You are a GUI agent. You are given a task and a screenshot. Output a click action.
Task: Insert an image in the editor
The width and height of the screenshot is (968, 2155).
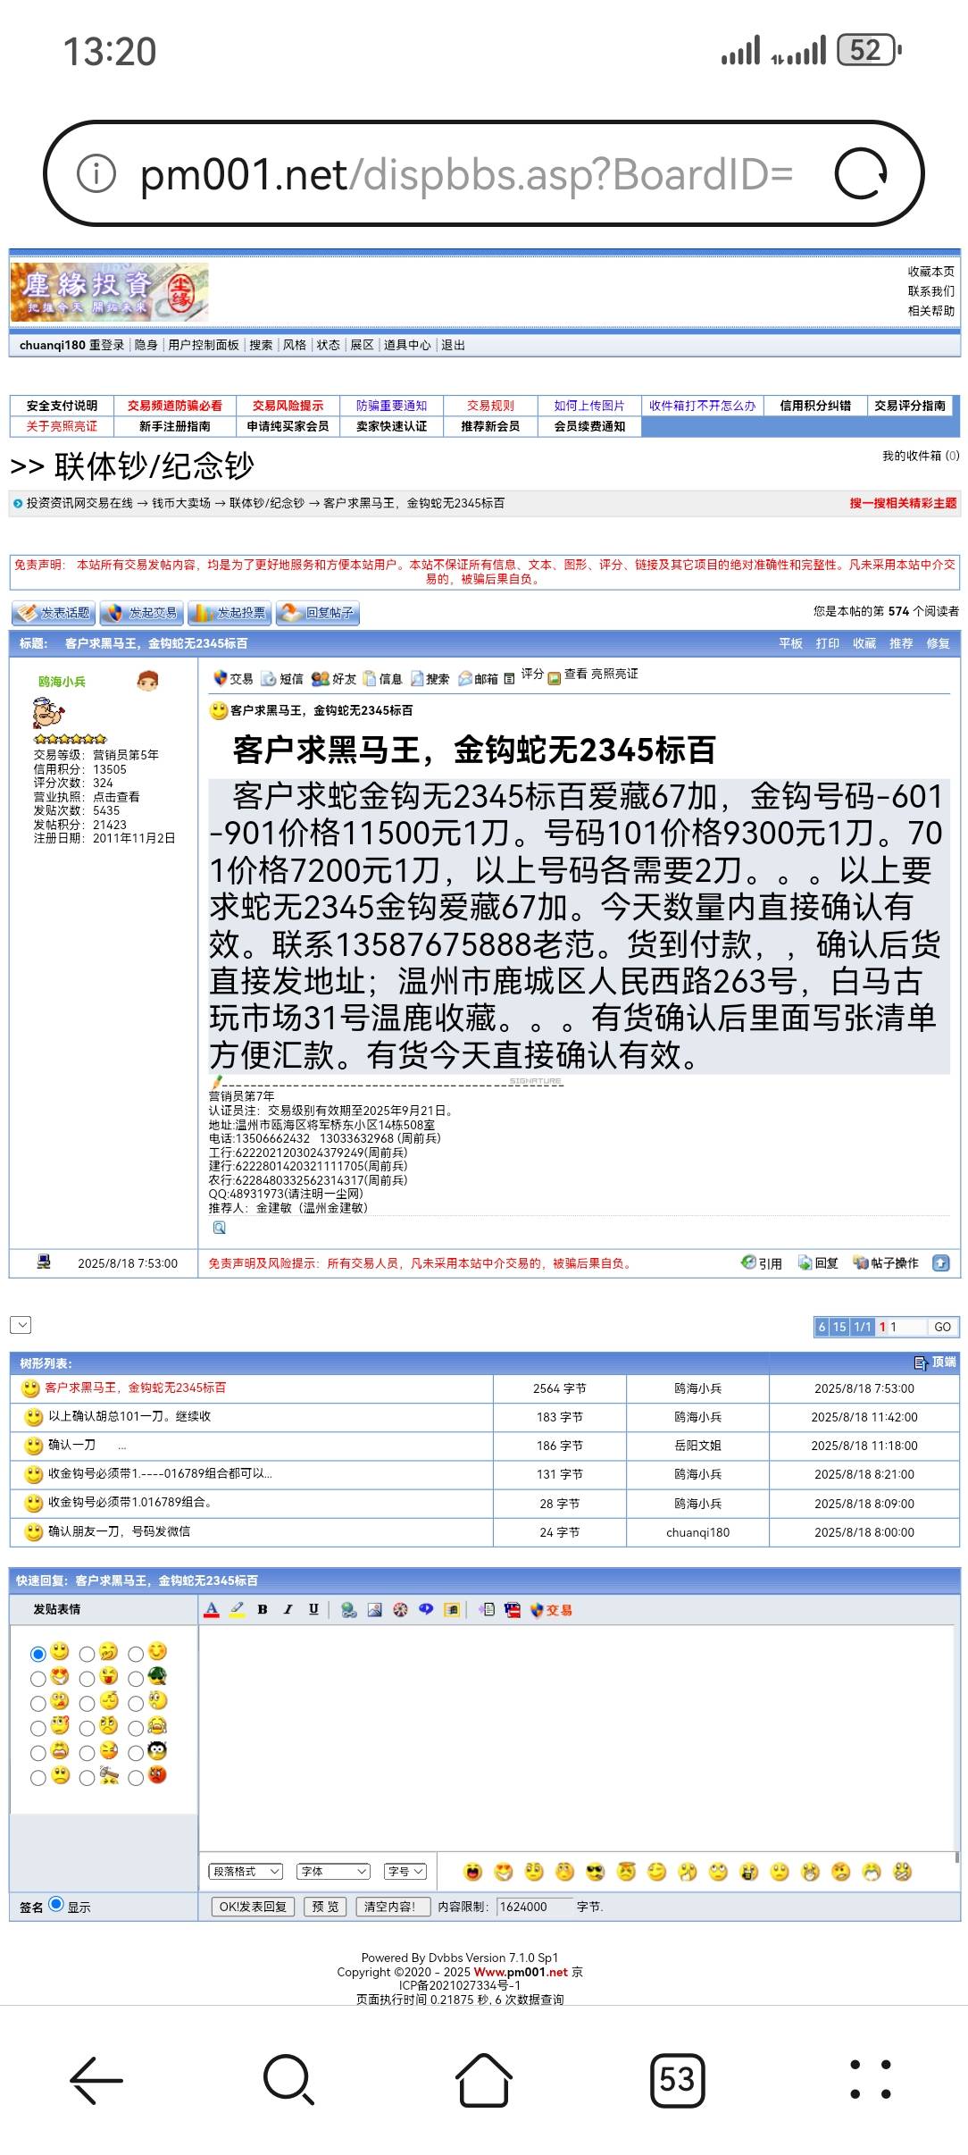tap(375, 1609)
